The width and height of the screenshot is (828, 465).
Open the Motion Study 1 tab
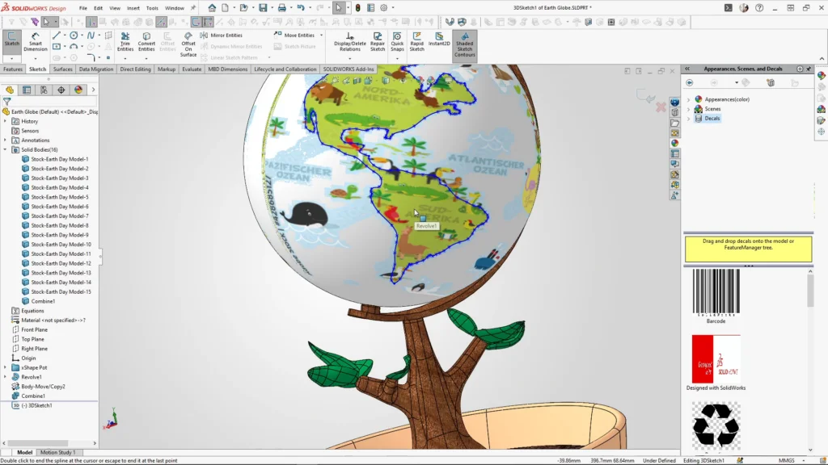click(x=57, y=452)
